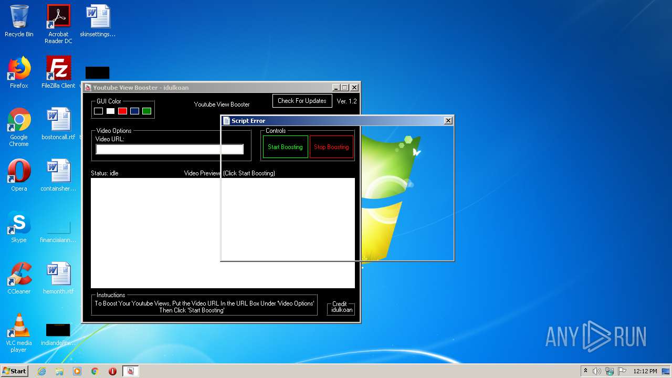Close the Script Error dialog
This screenshot has width=672, height=378.
[x=448, y=121]
